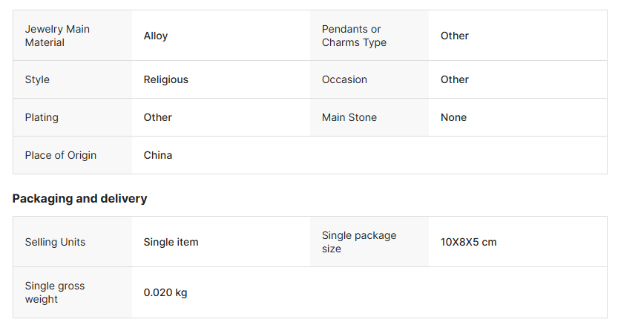
Task: Click the Pendants or Charms Type label
Action: click(x=354, y=36)
